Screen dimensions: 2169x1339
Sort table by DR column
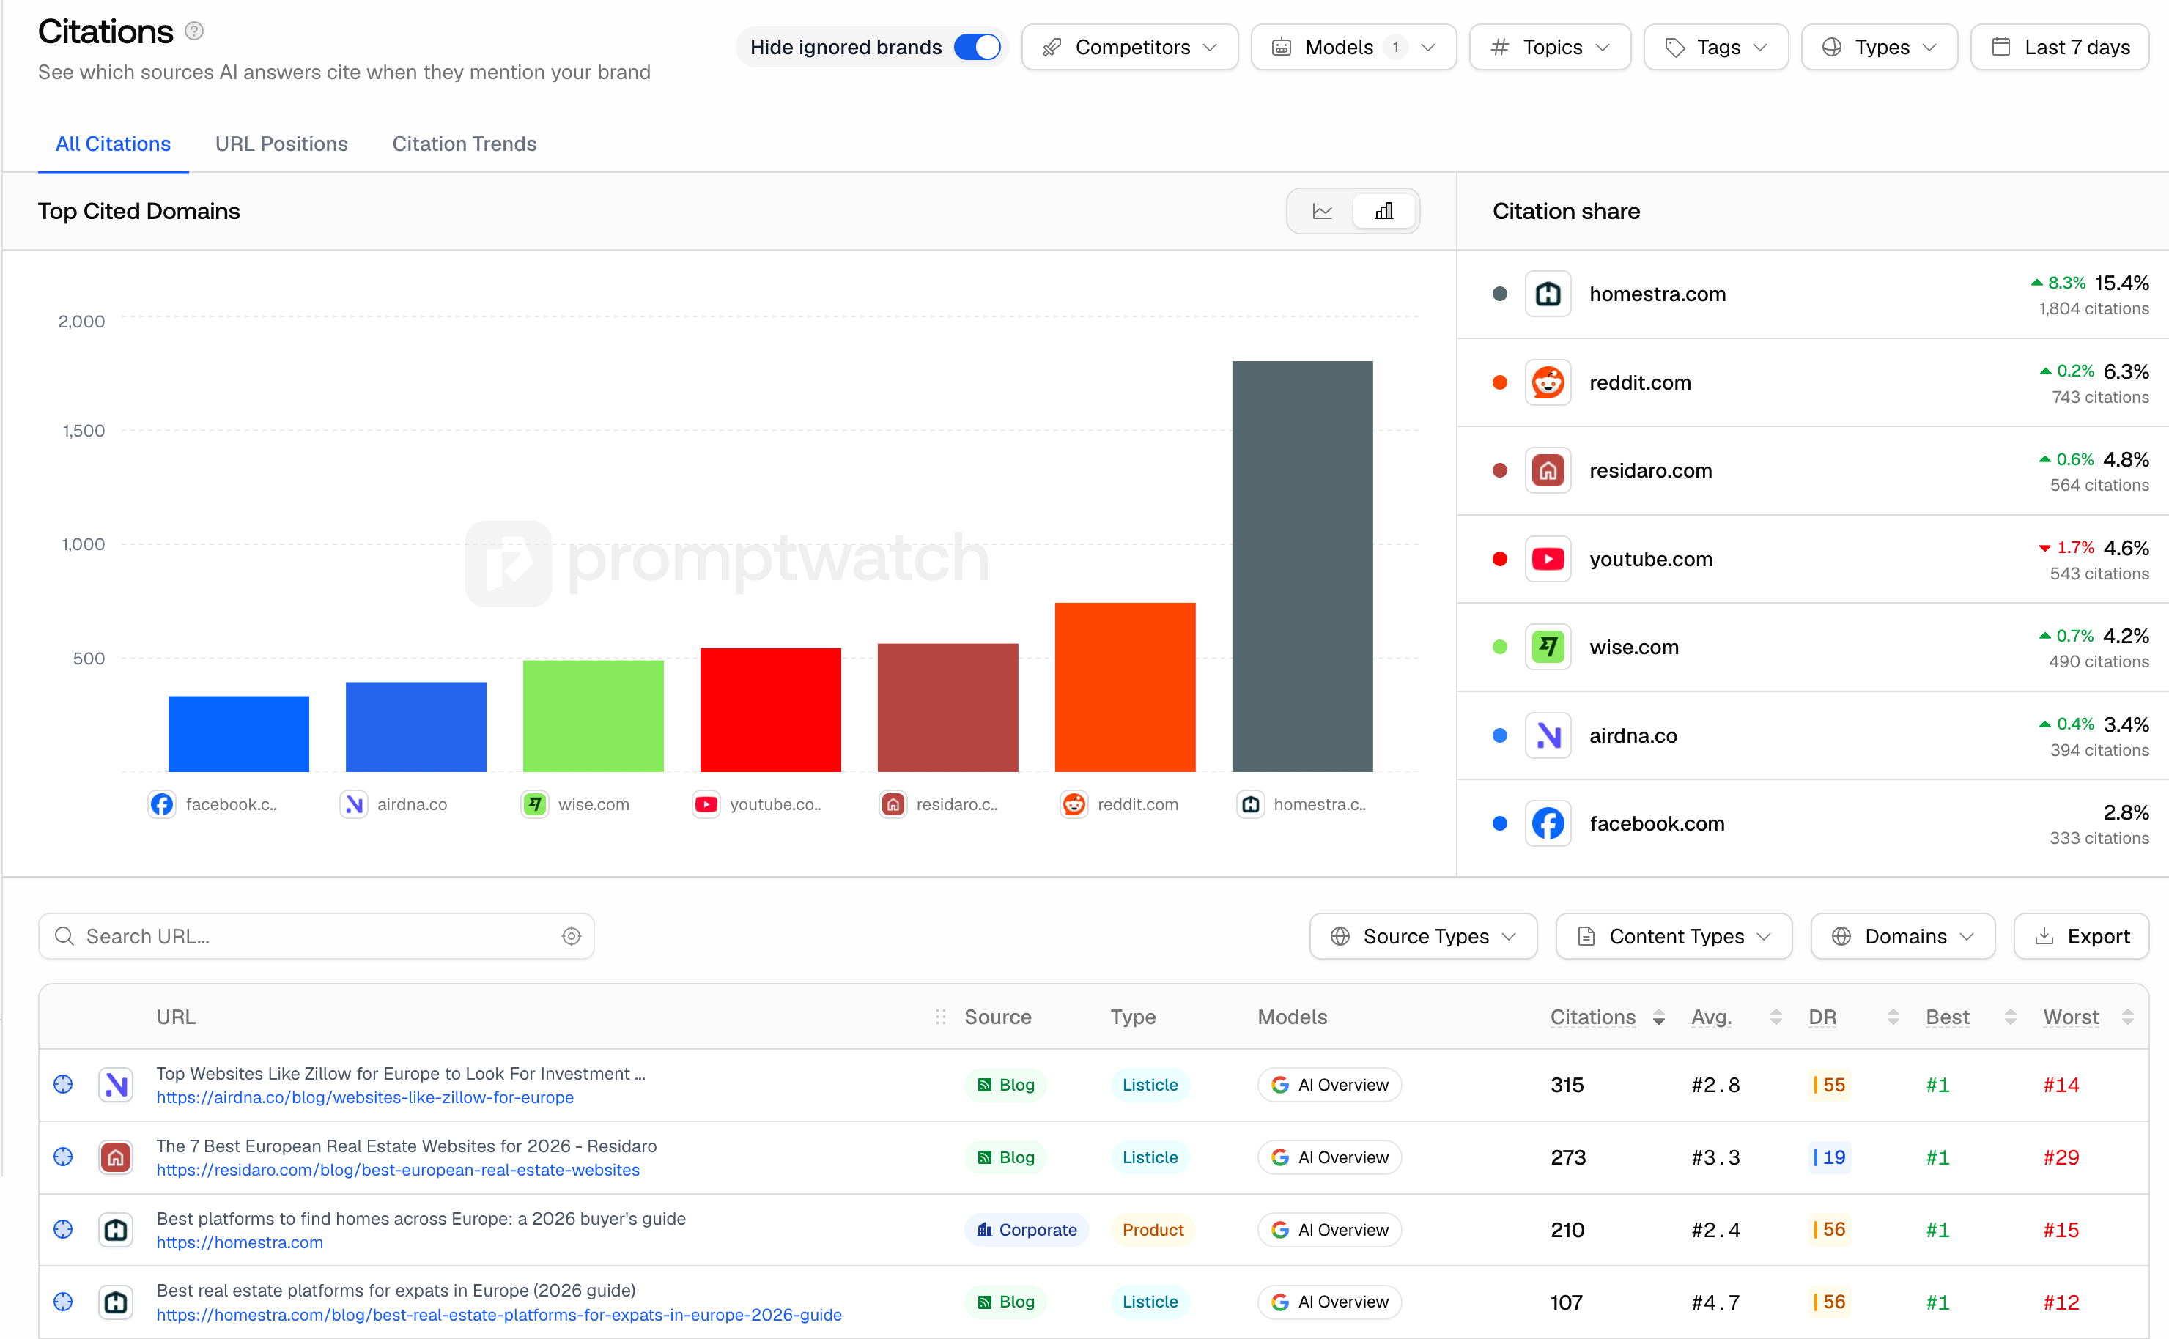pos(1854,1017)
